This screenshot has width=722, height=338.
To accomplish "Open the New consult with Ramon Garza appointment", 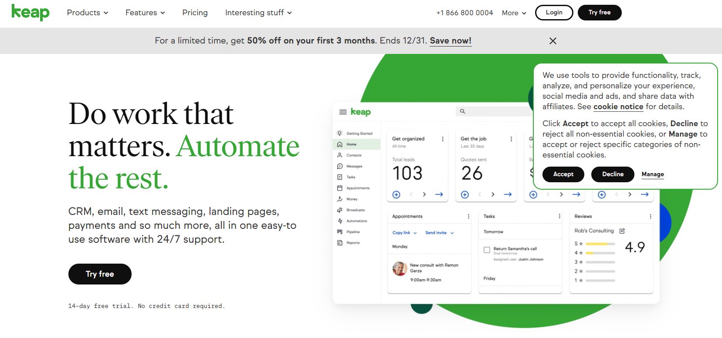I will (x=434, y=268).
